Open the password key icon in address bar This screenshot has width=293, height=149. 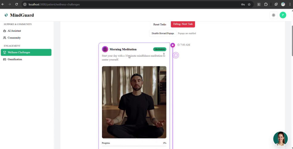243,4
